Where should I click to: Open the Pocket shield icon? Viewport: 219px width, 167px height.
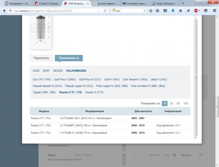(165, 11)
